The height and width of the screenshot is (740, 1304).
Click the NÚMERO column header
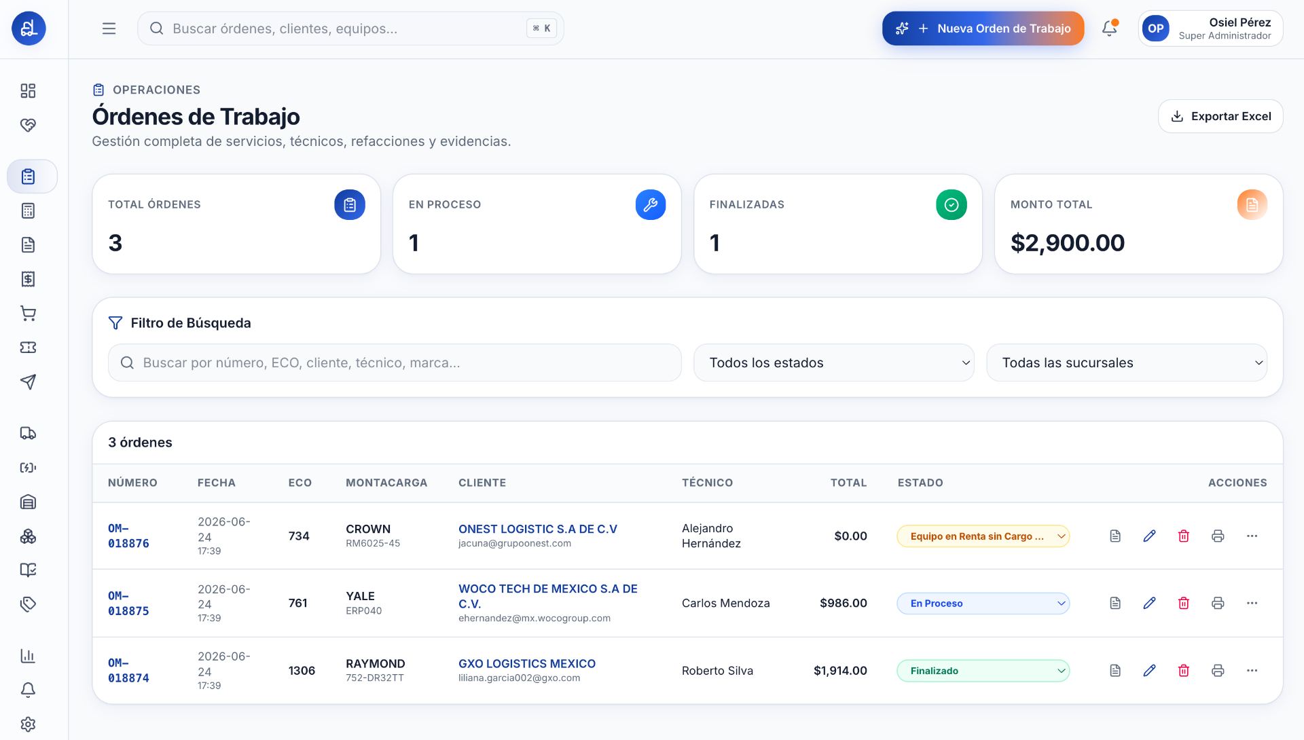[x=132, y=483]
